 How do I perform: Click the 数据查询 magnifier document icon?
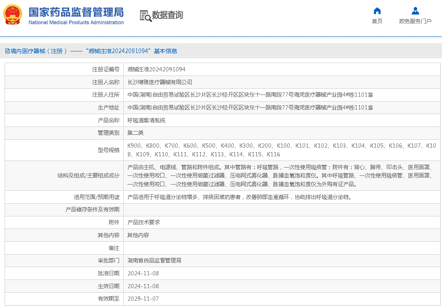145,16
